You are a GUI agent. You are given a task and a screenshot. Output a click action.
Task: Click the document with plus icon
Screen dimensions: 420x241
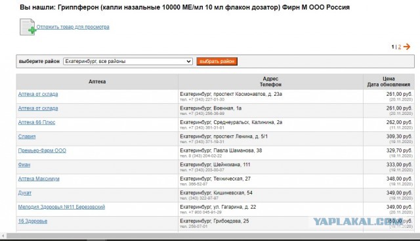(x=28, y=27)
